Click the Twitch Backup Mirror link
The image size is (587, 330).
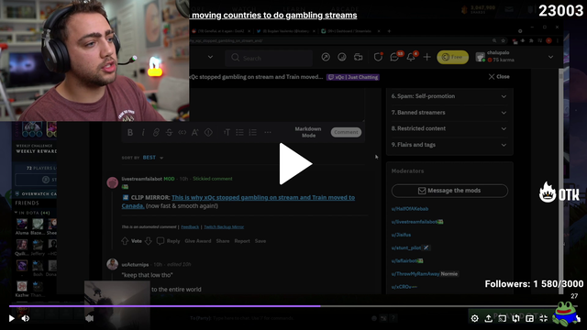click(x=224, y=226)
